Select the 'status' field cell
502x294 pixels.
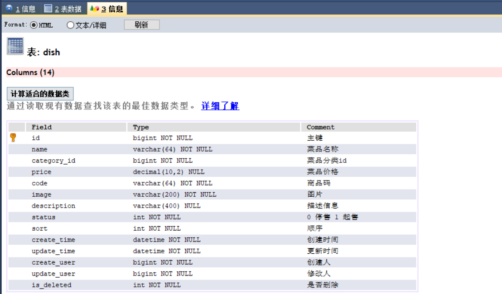76,217
